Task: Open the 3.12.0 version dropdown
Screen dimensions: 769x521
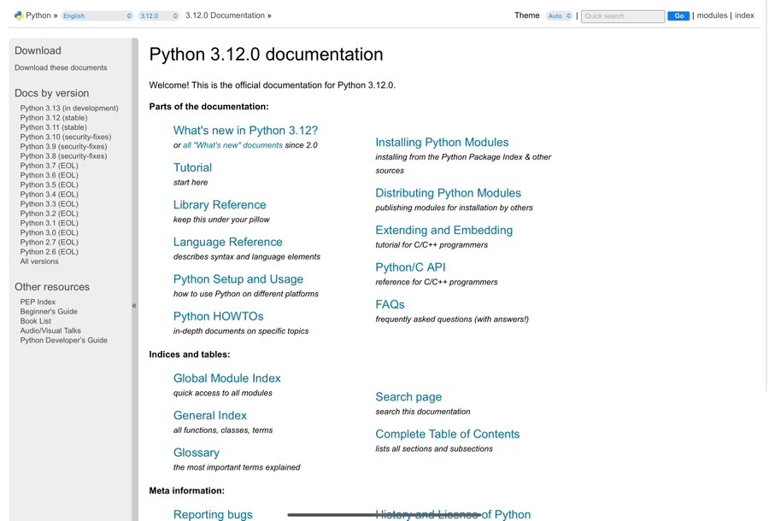Action: point(158,15)
